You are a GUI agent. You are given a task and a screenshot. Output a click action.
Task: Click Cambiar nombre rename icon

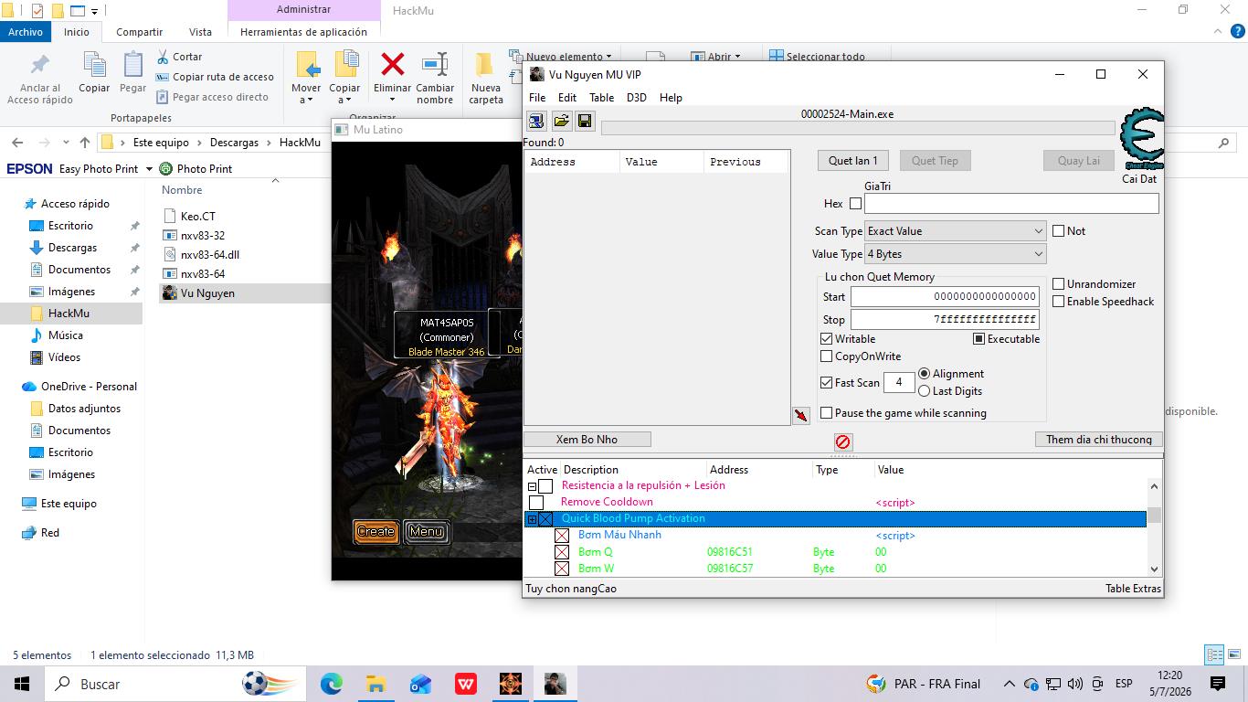pos(436,64)
